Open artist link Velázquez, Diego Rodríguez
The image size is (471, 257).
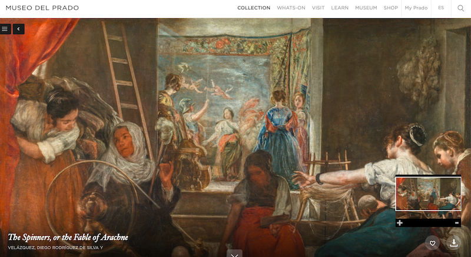point(55,248)
